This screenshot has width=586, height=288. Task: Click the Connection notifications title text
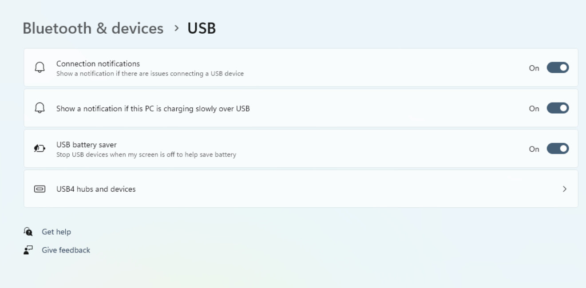[x=98, y=63]
